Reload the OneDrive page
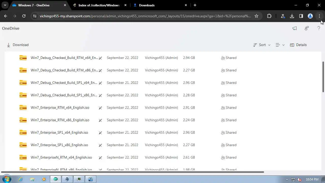This screenshot has height=183, width=325. [24, 16]
